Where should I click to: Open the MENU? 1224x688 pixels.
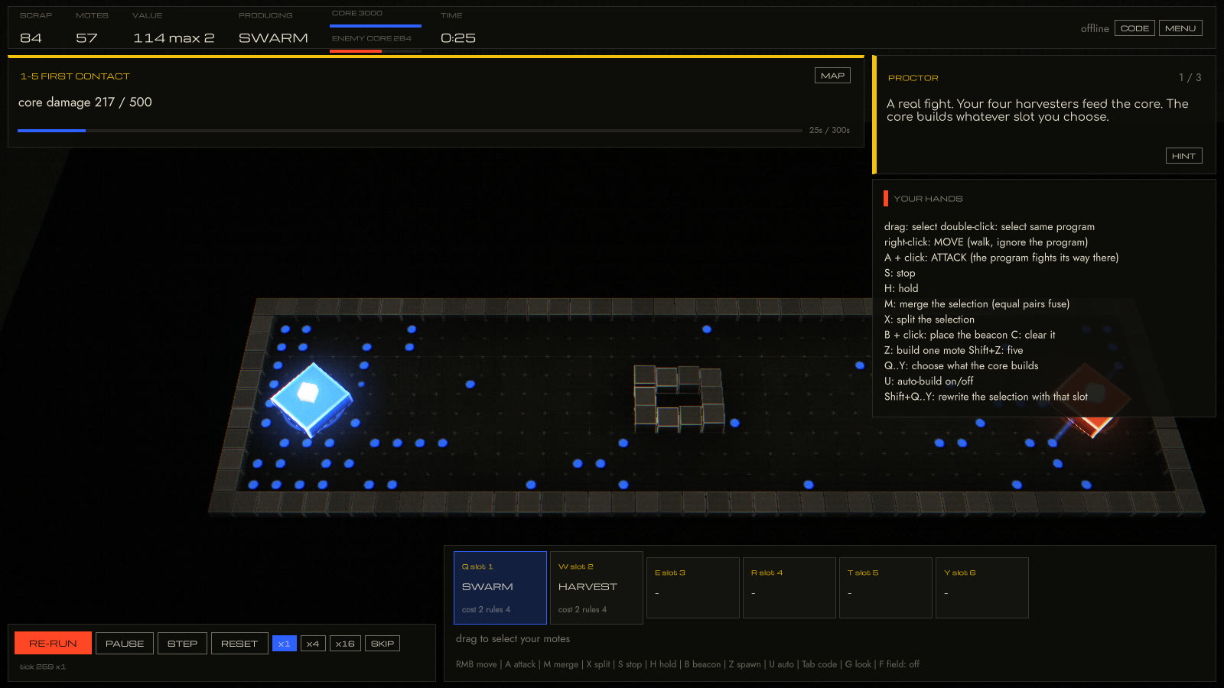(1180, 28)
